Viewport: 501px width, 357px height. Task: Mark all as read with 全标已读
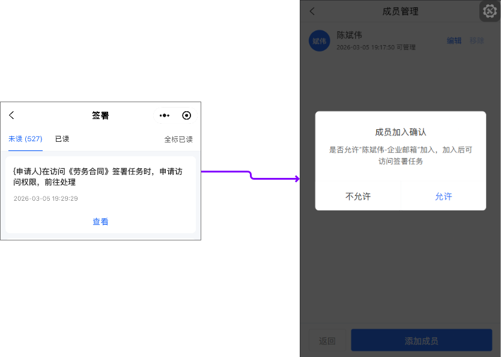pos(178,139)
